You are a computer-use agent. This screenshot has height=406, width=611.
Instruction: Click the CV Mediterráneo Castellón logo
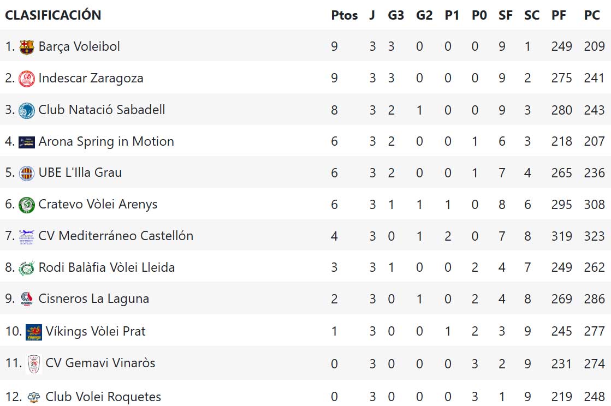[26, 236]
